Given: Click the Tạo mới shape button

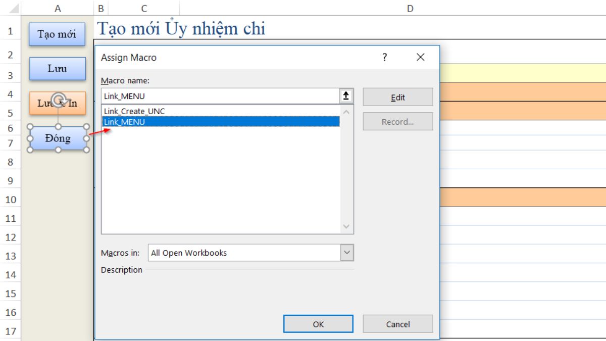Looking at the screenshot, I should click(x=57, y=34).
